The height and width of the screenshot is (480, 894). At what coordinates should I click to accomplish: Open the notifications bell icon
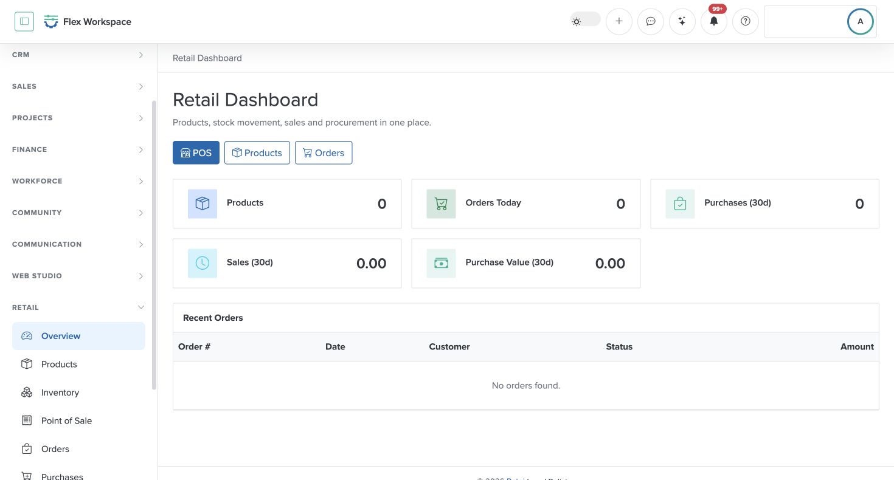tap(714, 21)
